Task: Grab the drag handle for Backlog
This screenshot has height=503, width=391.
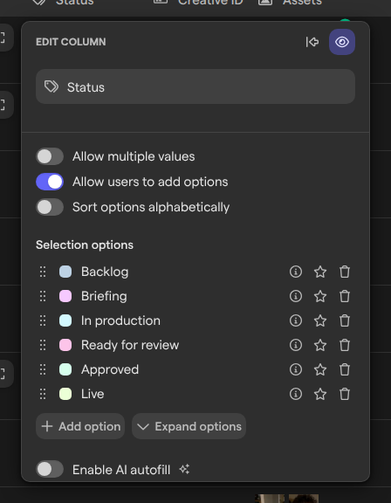Action: point(43,272)
